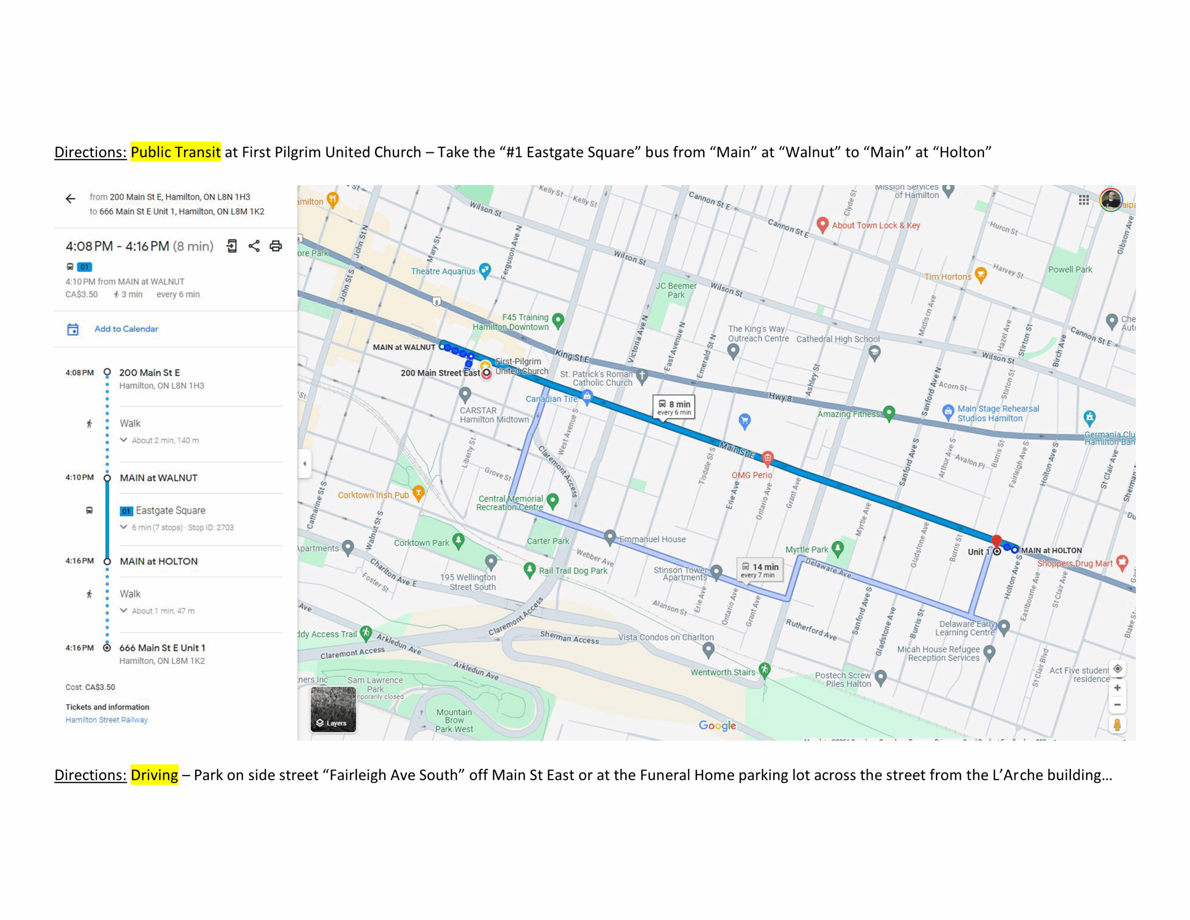Click the Stinson Tower Apartments pin
The image size is (1190, 920).
coord(717,572)
